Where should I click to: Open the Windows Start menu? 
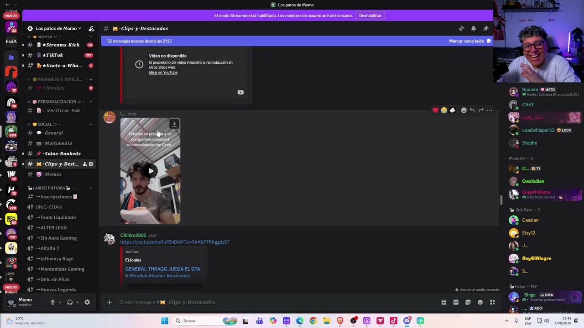pos(165,321)
